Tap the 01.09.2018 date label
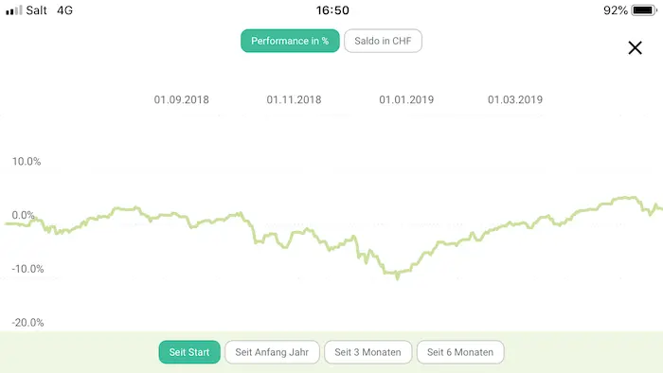This screenshot has width=663, height=373. (182, 99)
